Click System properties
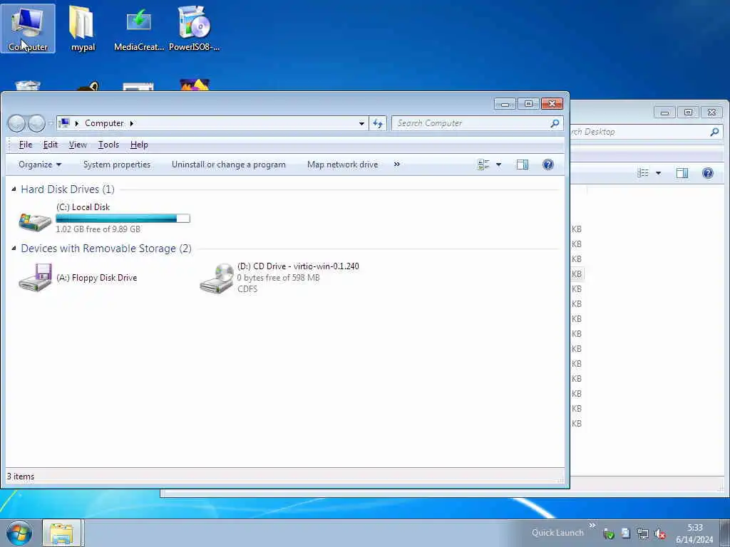This screenshot has width=730, height=547. tap(117, 165)
